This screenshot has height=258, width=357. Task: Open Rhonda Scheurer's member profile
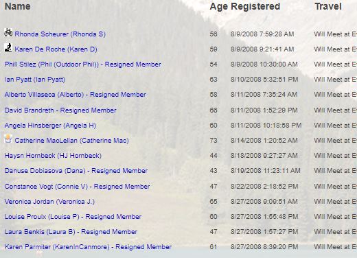click(60, 34)
